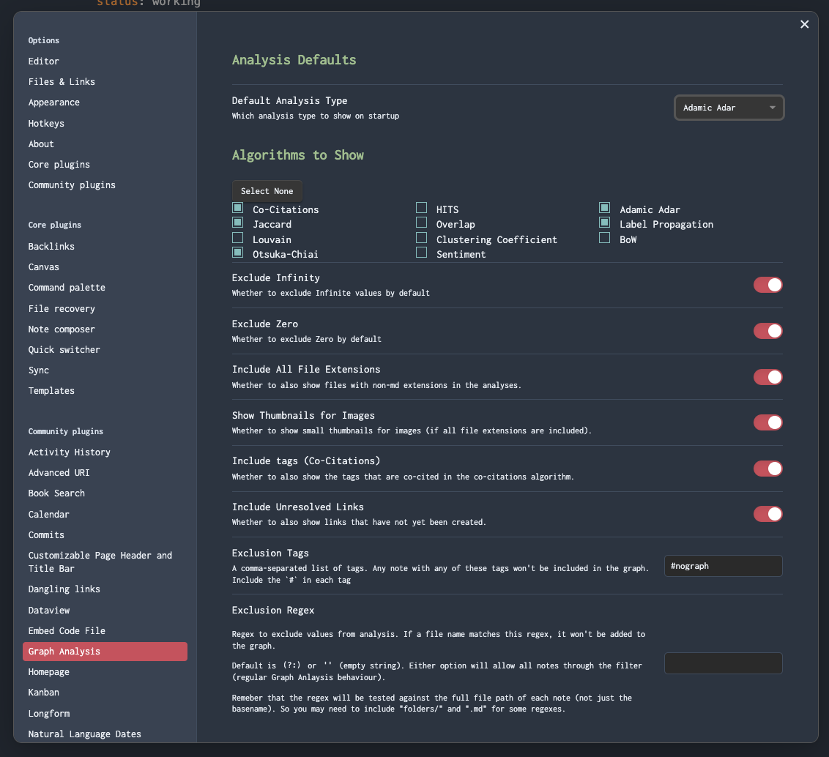
Task: Open the Default Analysis Type dropdown
Action: tap(729, 107)
